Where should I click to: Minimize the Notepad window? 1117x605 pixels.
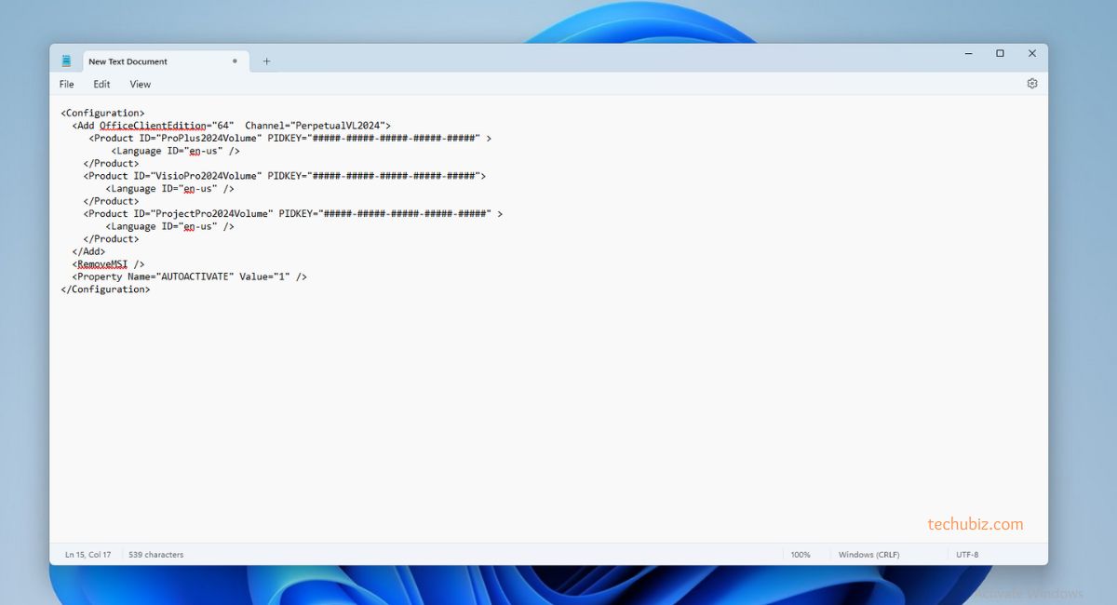point(967,54)
